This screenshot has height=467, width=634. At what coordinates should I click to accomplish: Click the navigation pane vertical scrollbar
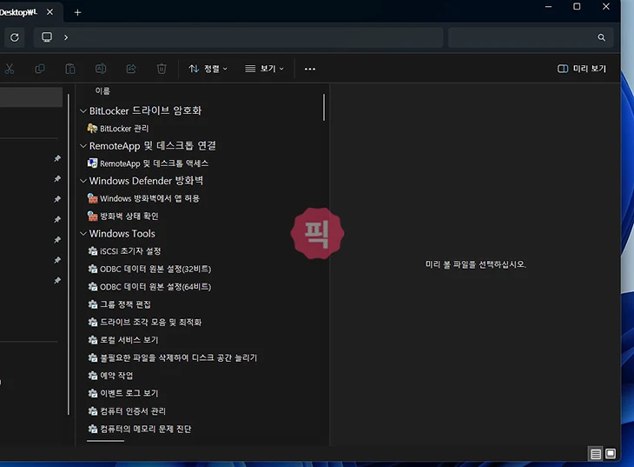click(x=69, y=254)
